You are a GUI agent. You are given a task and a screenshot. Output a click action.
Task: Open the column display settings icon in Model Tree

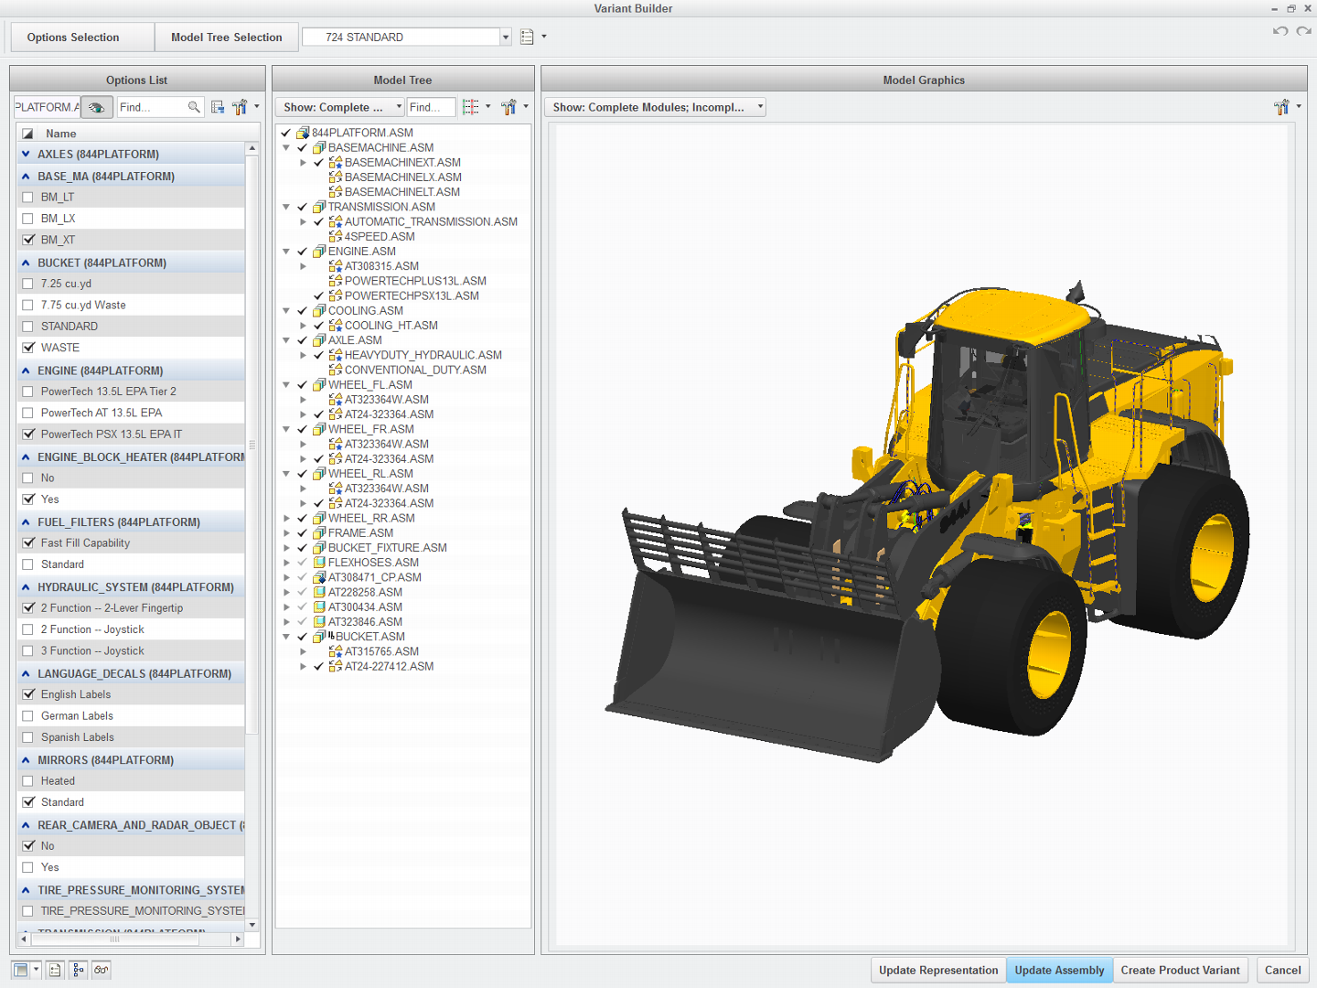click(470, 107)
